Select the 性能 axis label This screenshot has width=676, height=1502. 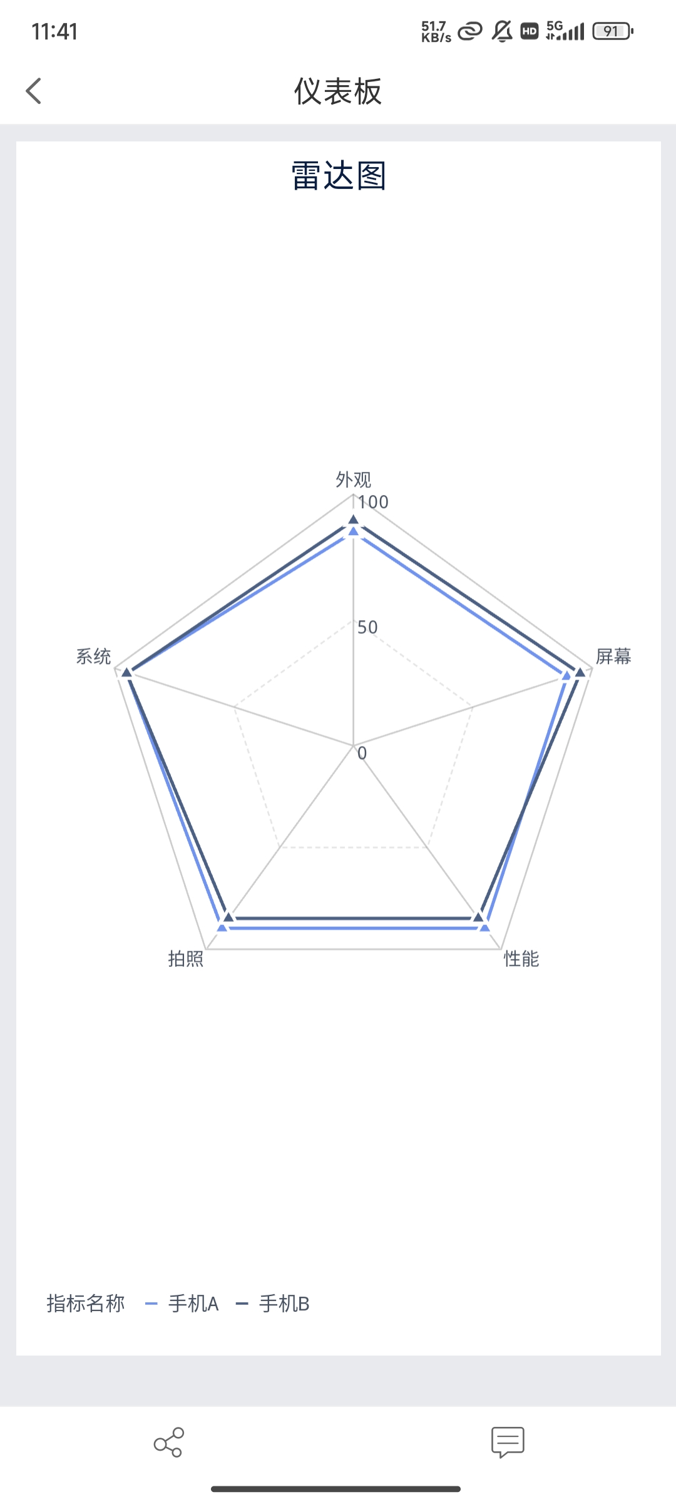pyautogui.click(x=521, y=959)
